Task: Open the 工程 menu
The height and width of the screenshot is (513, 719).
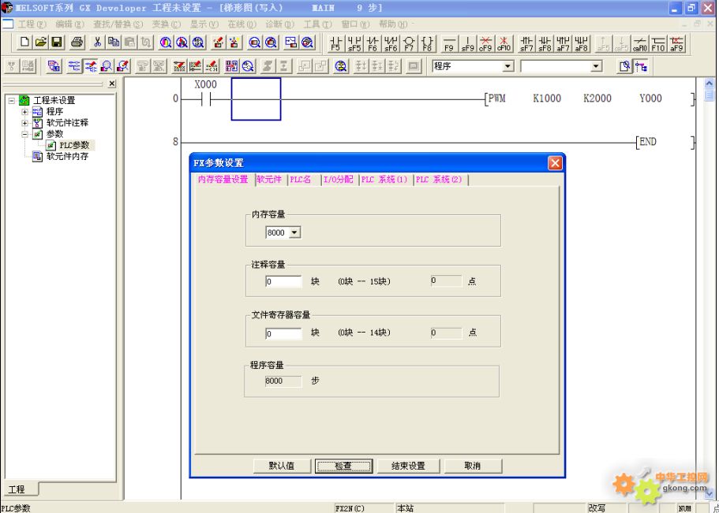Action: tap(32, 24)
